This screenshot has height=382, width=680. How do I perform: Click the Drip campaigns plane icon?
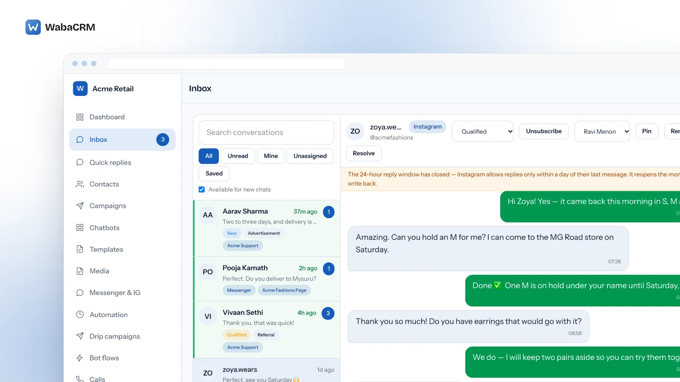coord(80,337)
